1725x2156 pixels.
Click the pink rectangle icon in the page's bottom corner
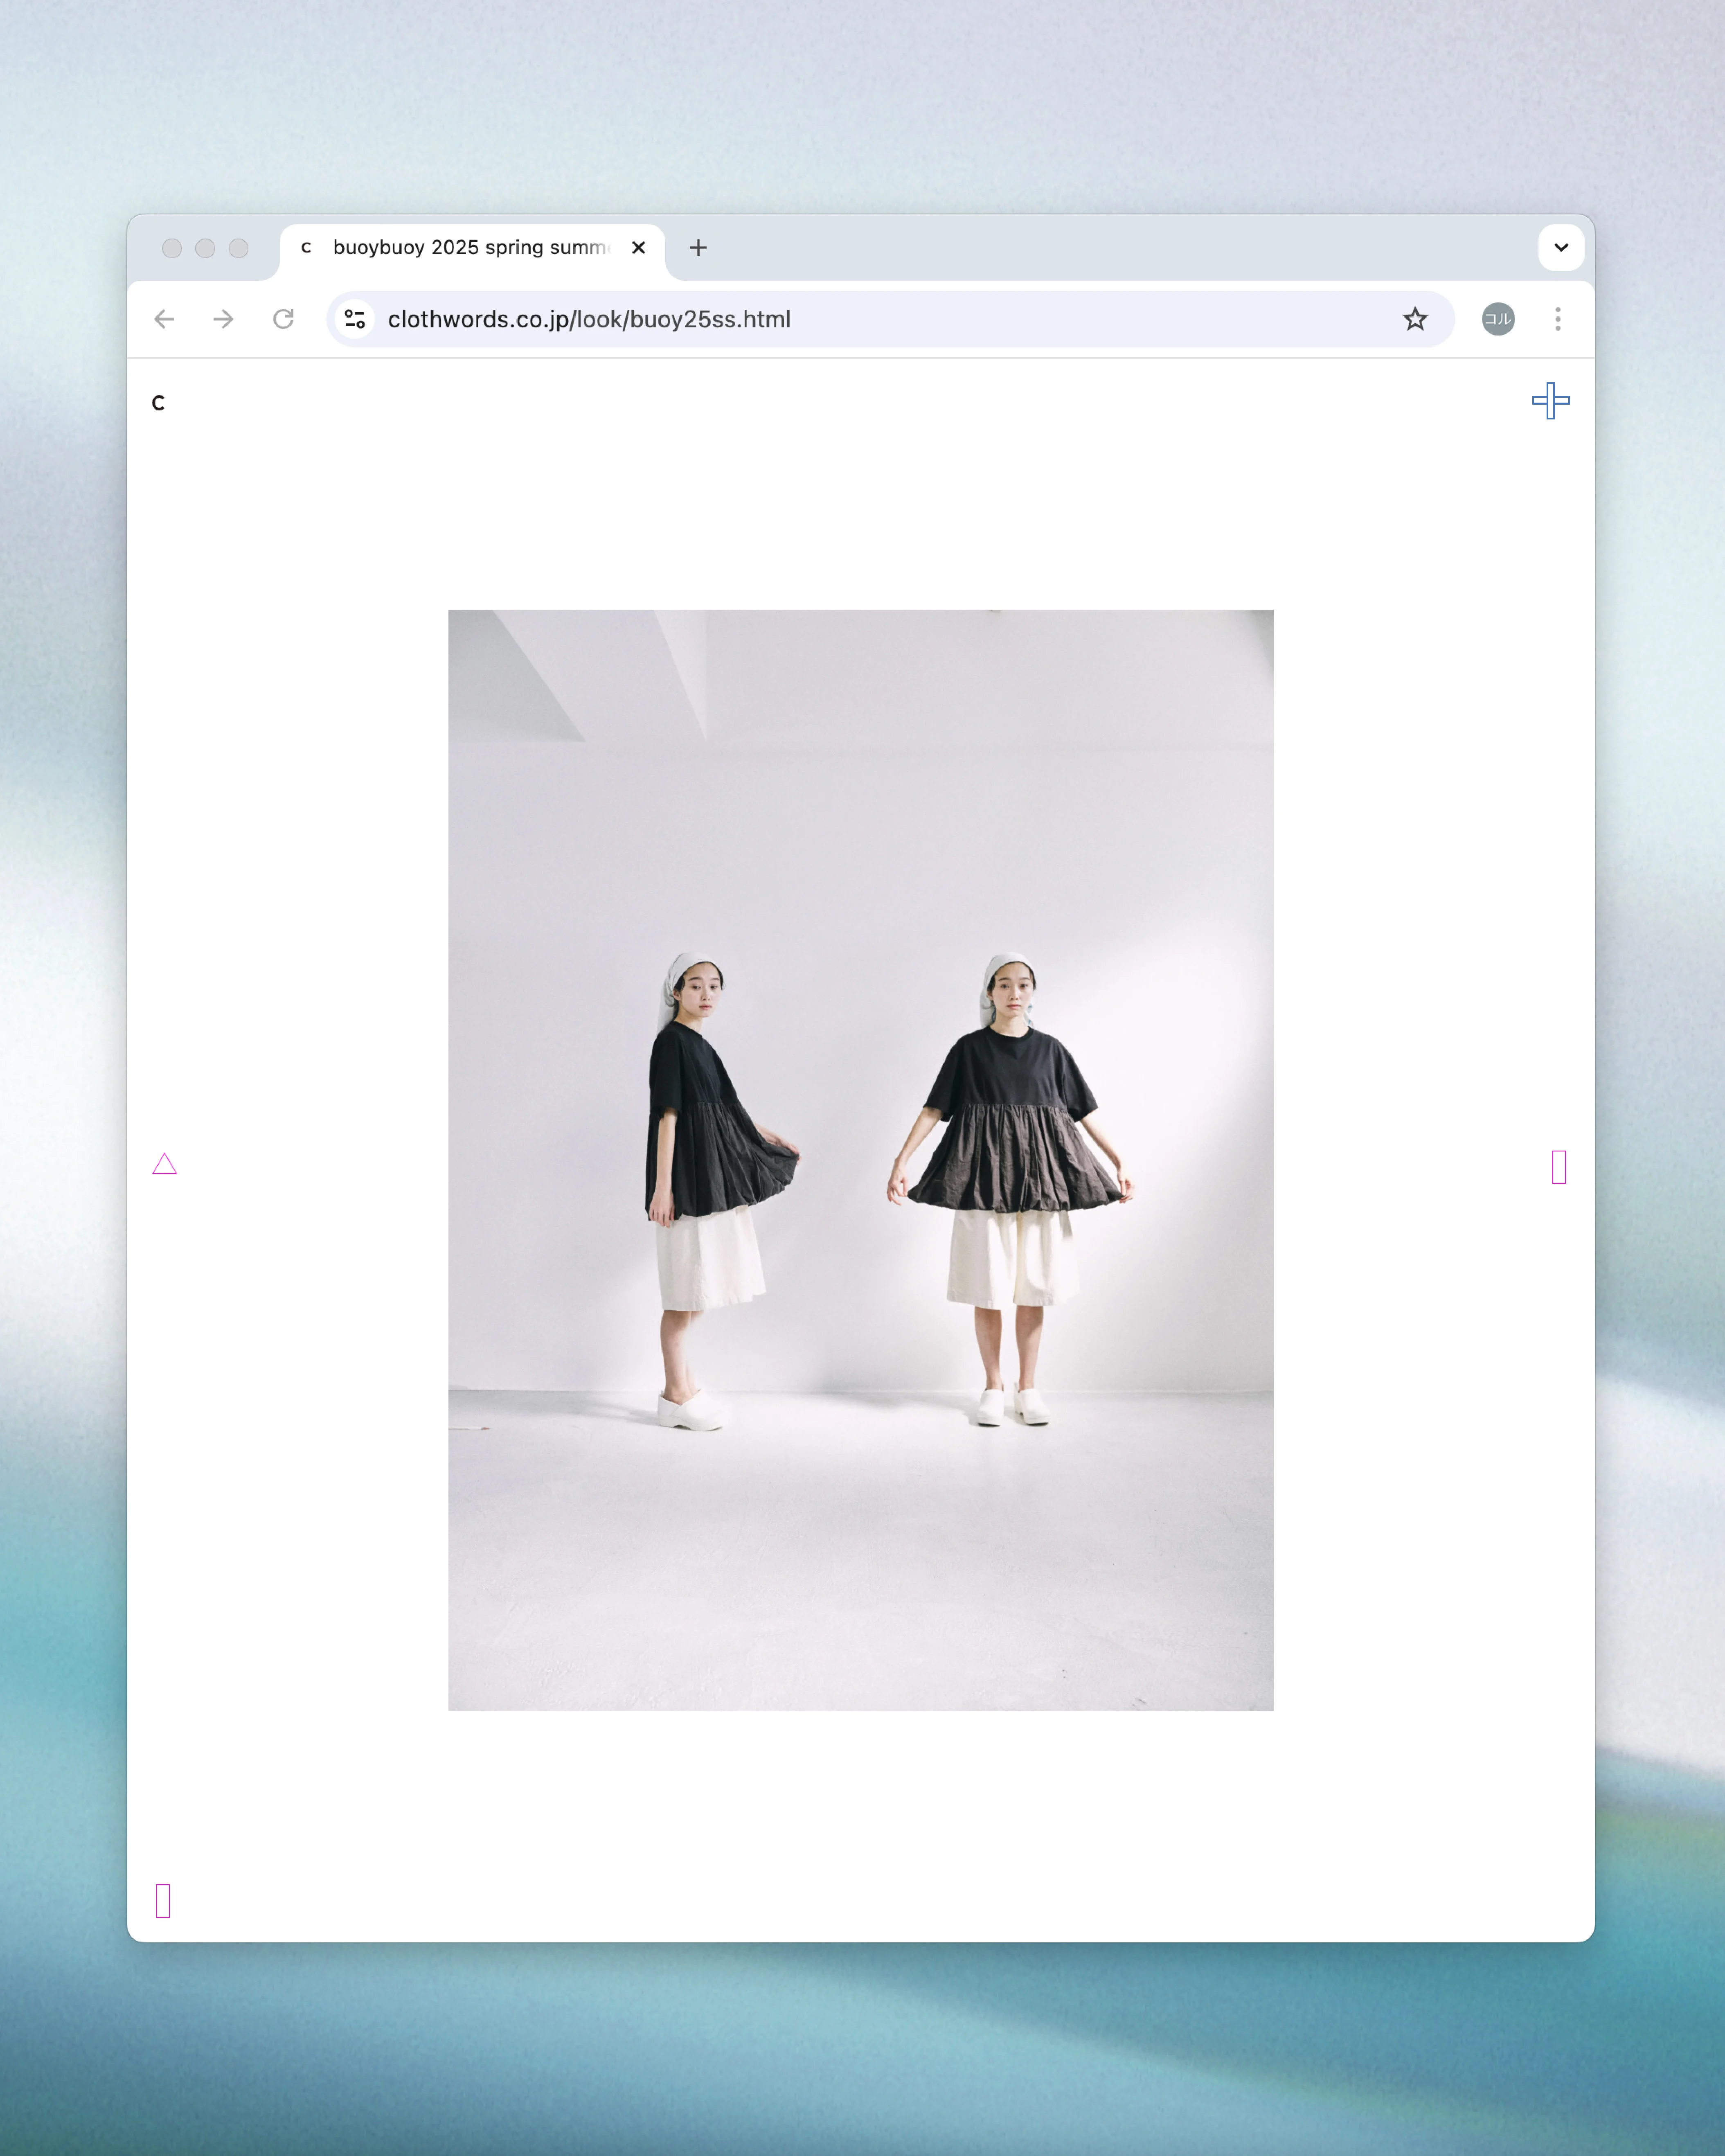coord(163,1901)
